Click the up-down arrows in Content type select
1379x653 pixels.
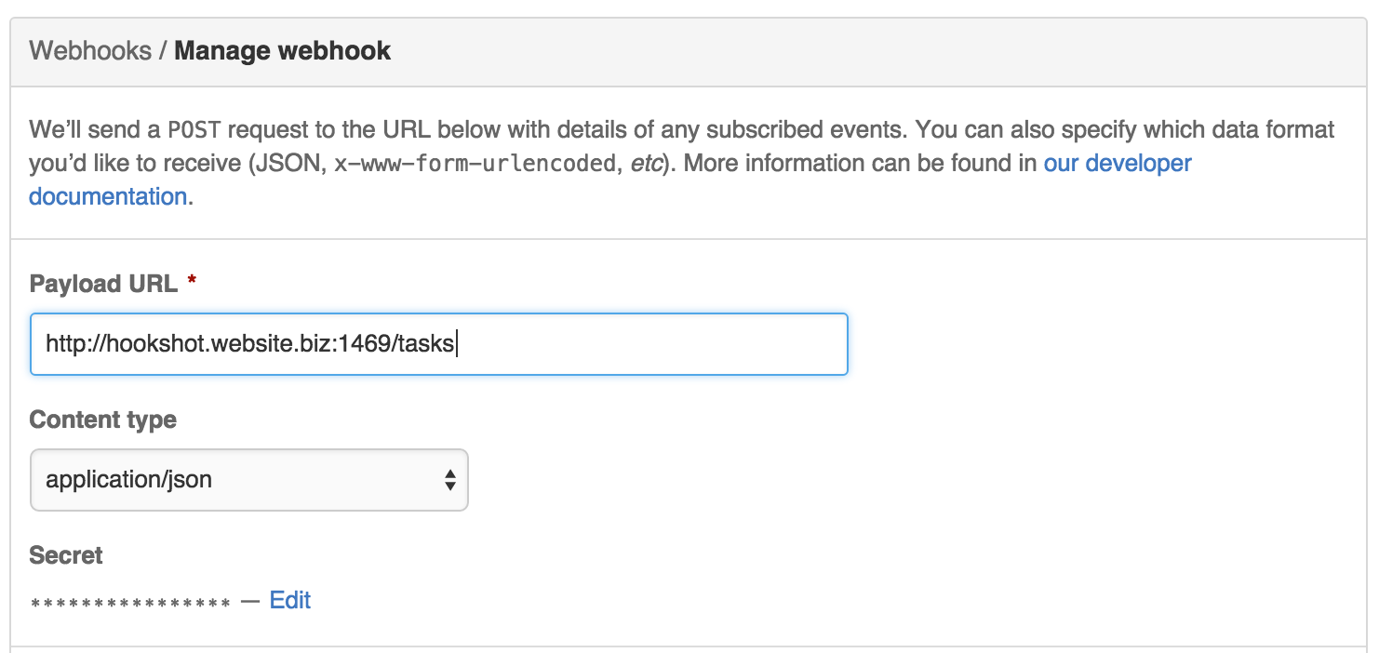[450, 480]
